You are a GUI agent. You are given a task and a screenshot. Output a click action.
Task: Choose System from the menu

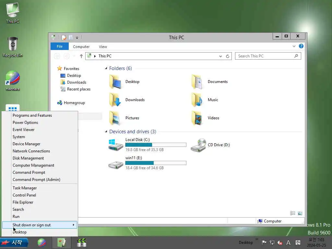[40, 137]
